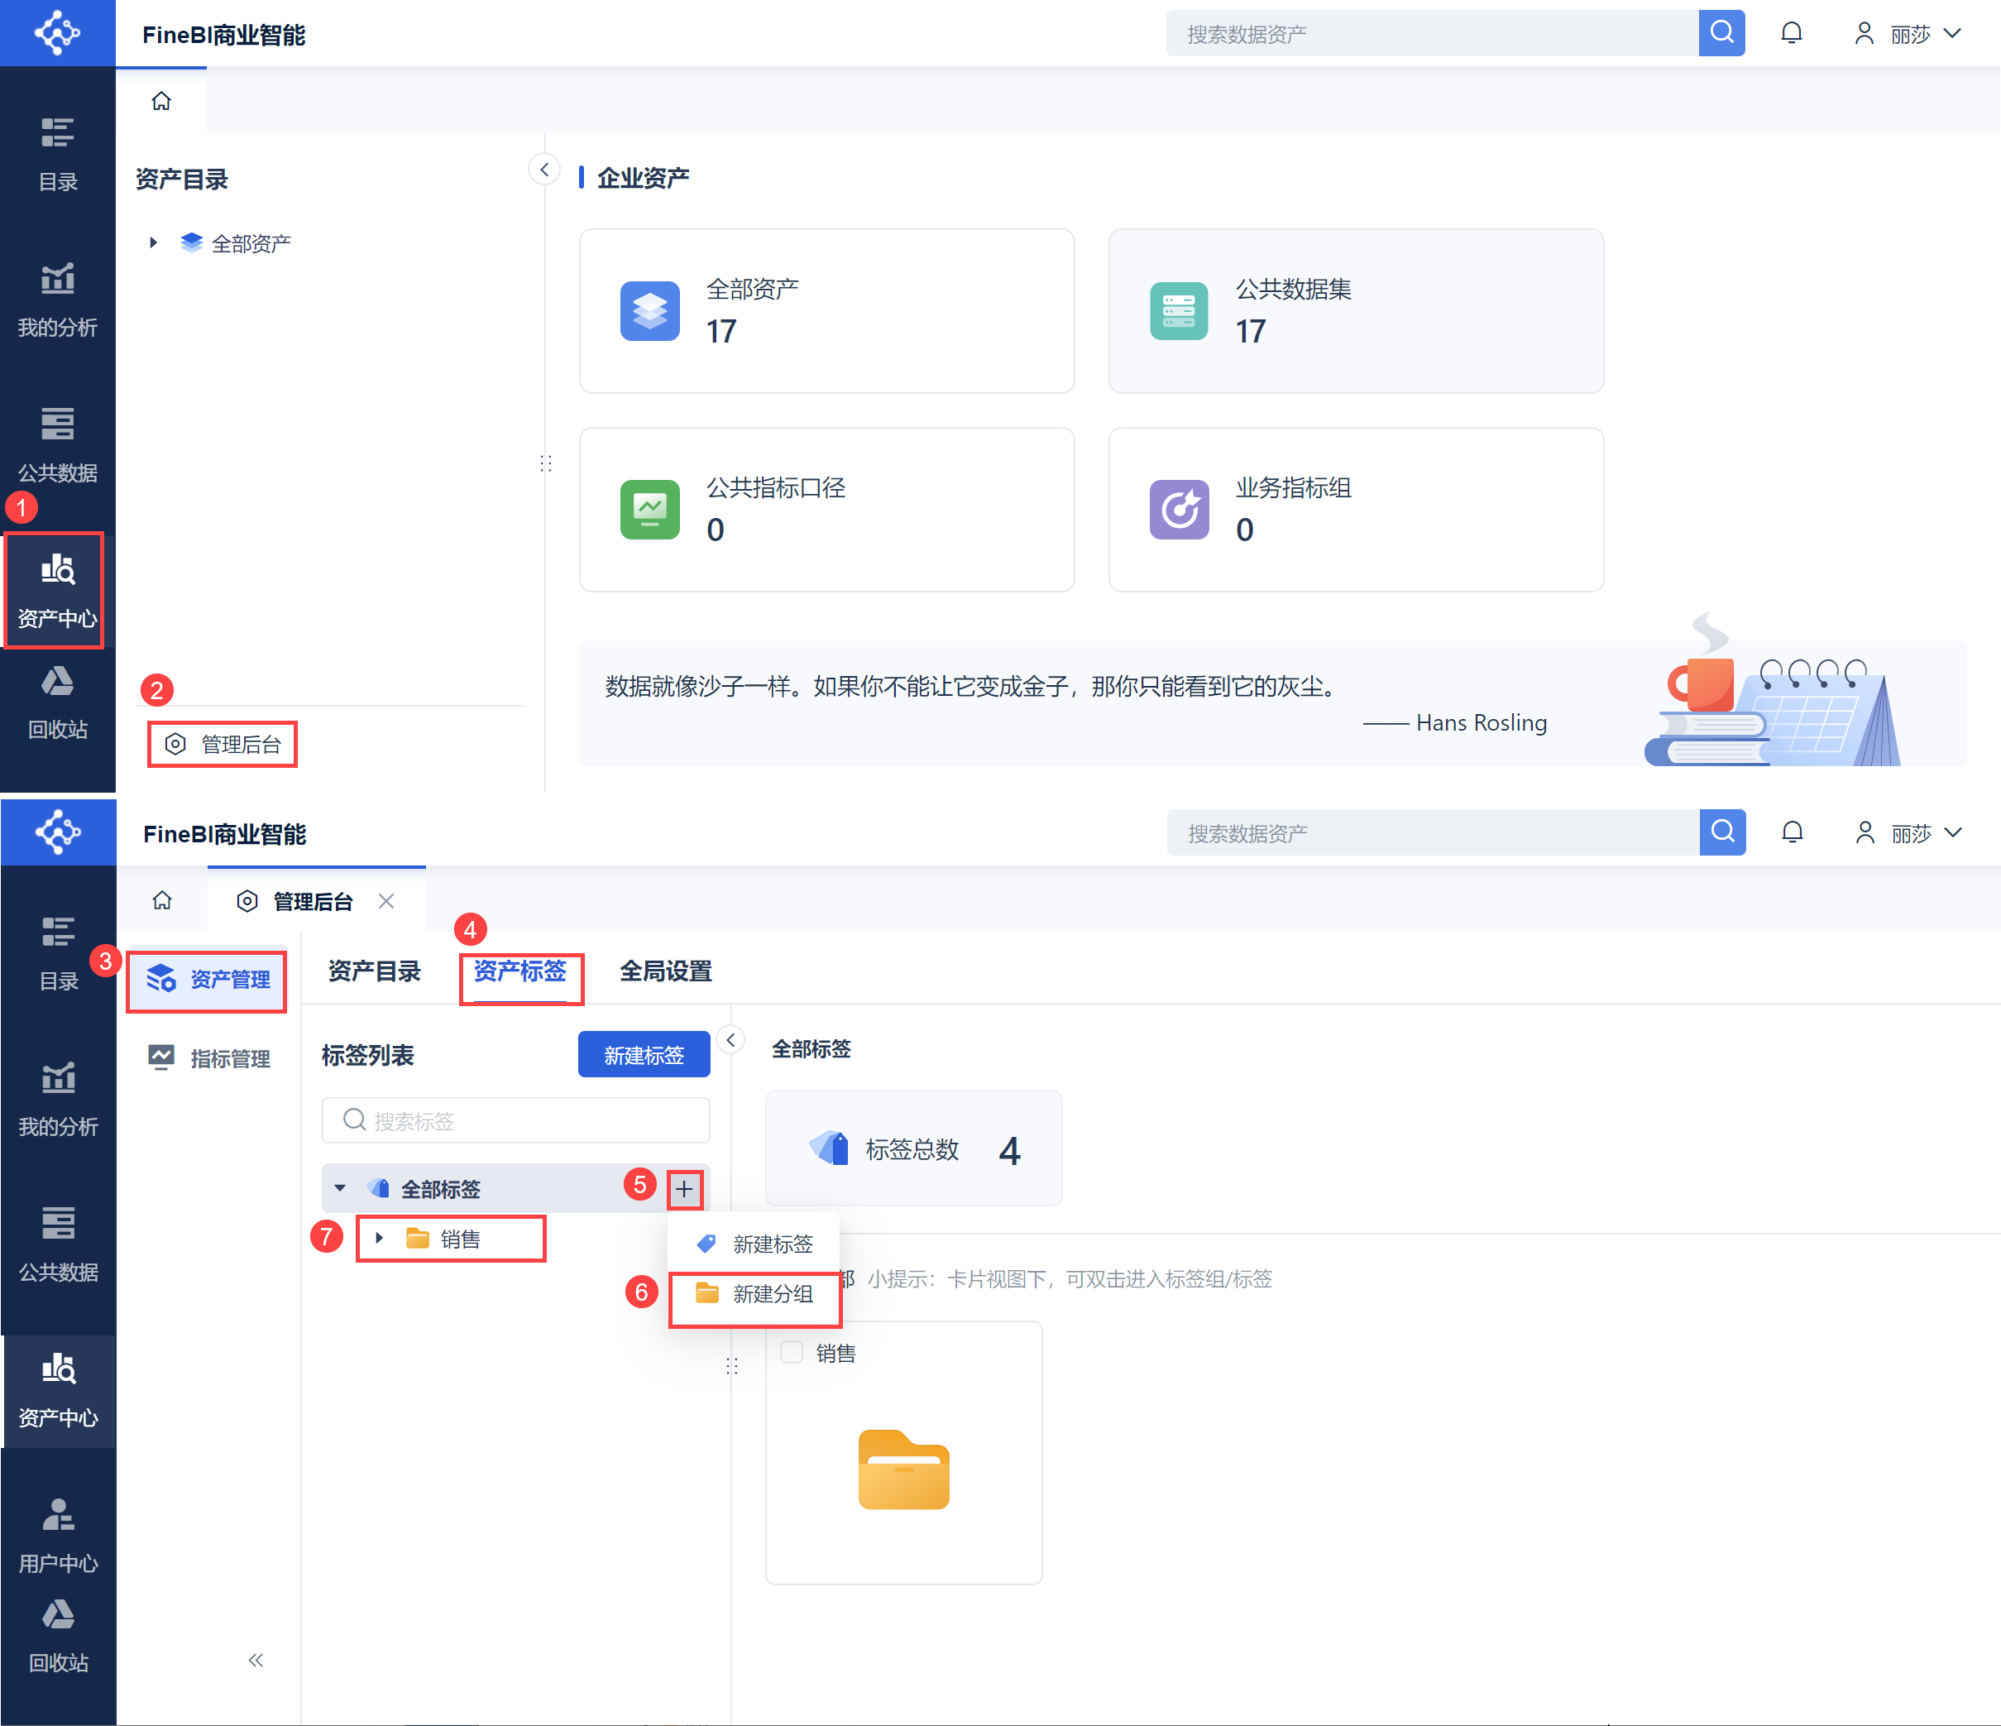Open 我的分析 in the lower screenshot sidebar
Viewport: 2001px width, 1726px height.
click(58, 1099)
